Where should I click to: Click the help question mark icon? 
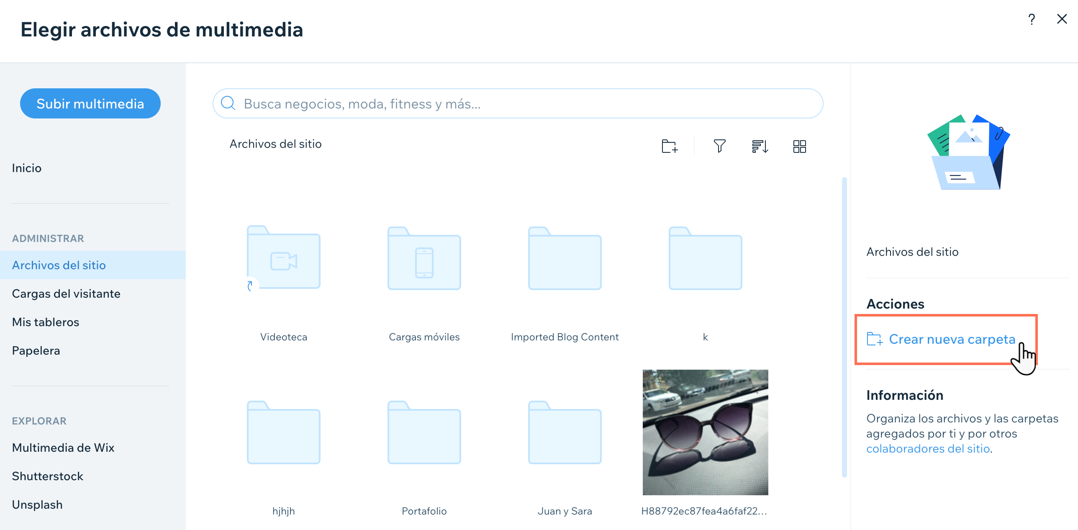pos(1032,19)
